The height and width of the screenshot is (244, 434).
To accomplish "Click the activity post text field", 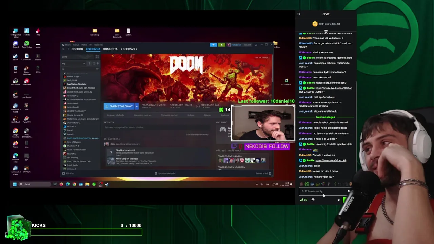I will [x=158, y=127].
